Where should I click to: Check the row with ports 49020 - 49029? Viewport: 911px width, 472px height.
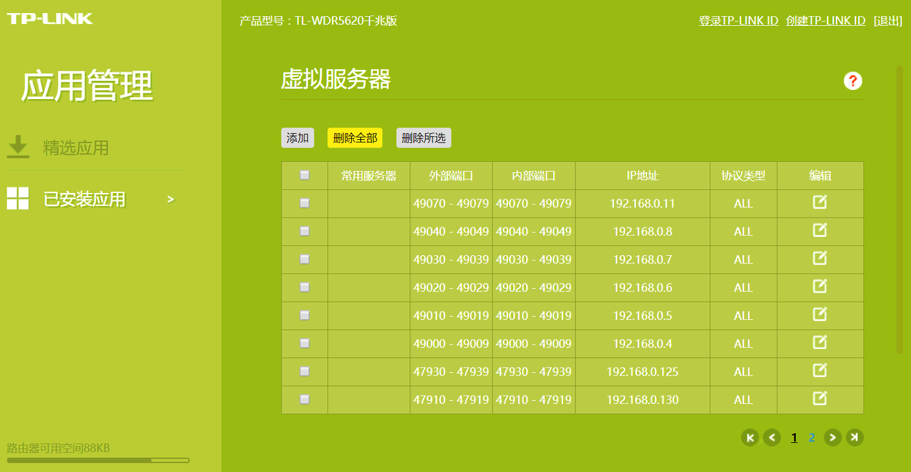point(305,287)
